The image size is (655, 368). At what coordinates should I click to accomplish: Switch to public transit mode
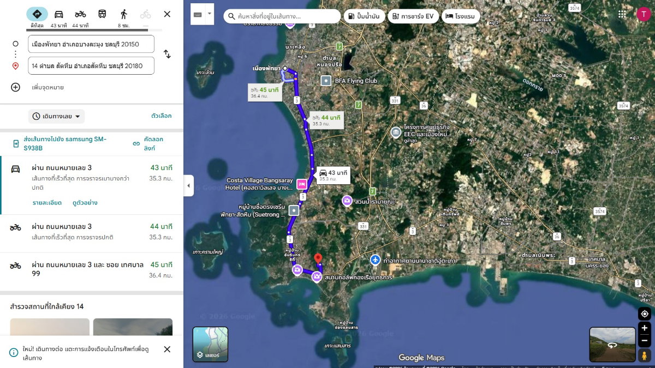[x=102, y=14]
